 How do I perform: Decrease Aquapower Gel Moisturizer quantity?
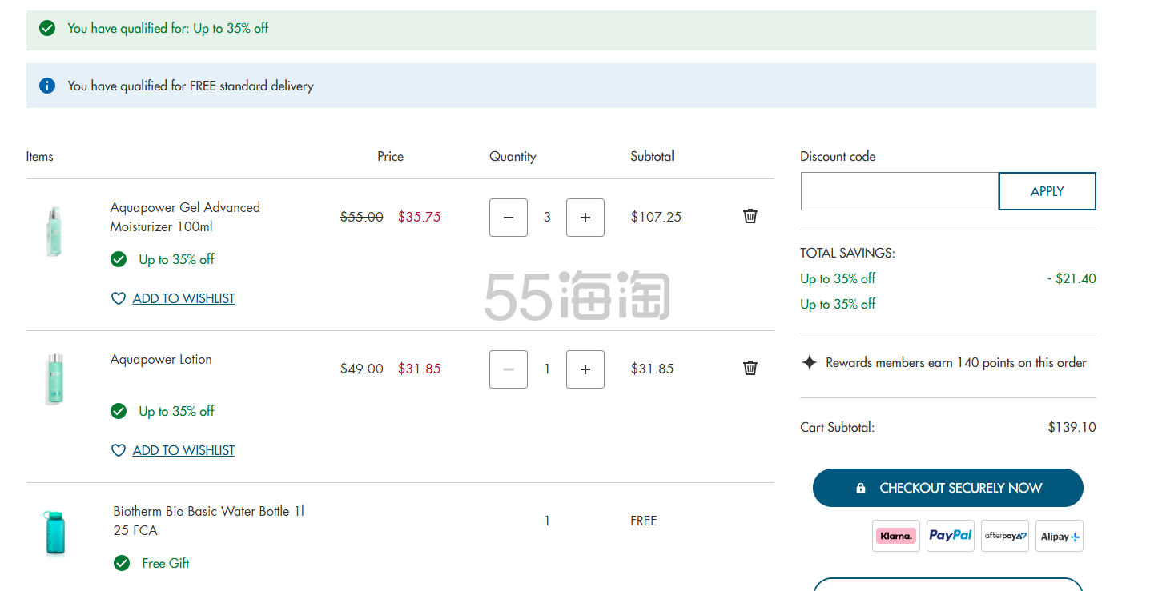click(x=509, y=218)
